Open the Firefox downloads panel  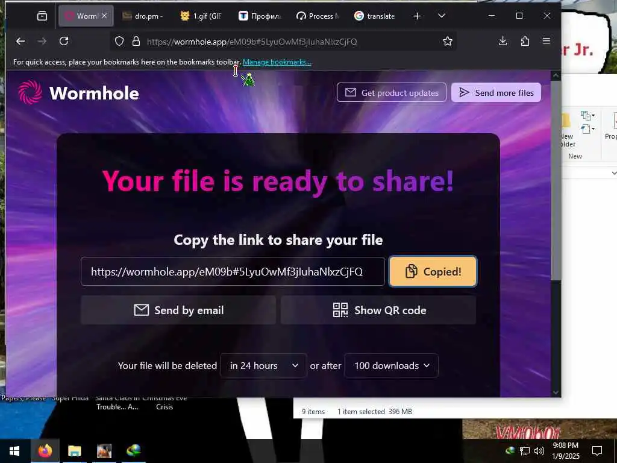tap(503, 41)
